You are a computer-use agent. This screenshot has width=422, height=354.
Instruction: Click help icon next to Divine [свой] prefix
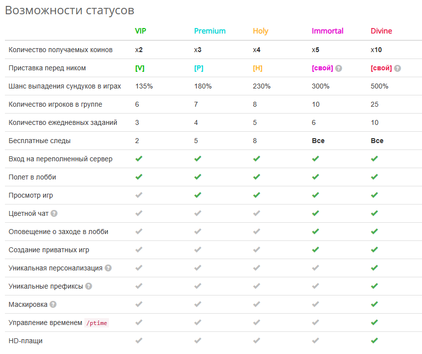pyautogui.click(x=397, y=68)
